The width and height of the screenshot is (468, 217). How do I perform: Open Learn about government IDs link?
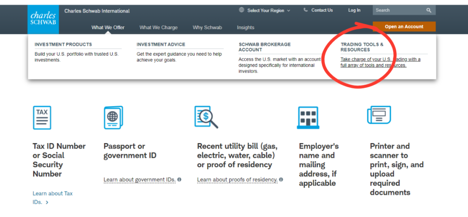[x=139, y=180]
